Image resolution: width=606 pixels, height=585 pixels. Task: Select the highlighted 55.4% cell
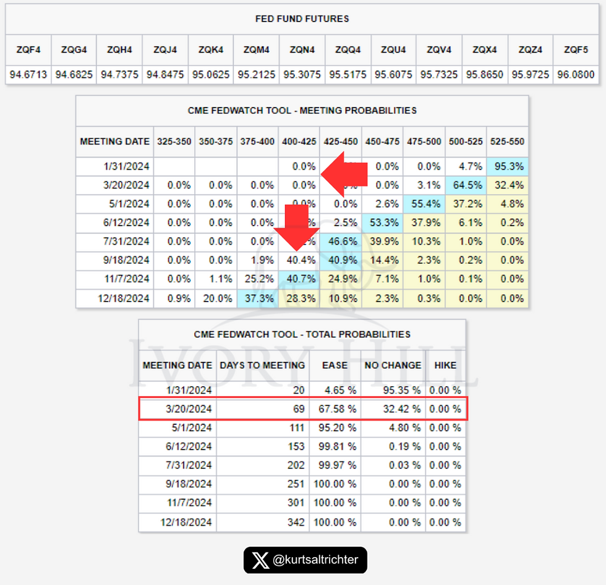(425, 204)
